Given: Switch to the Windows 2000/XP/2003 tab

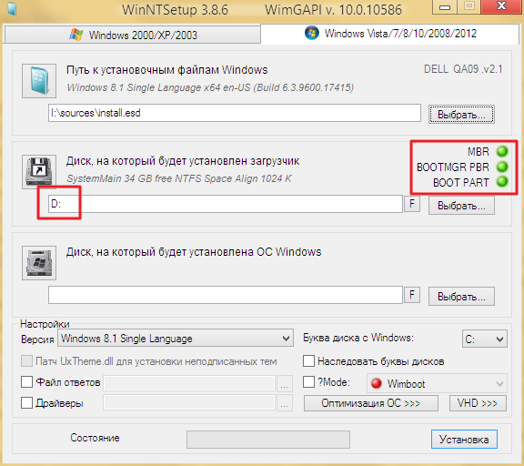Looking at the screenshot, I should pyautogui.click(x=133, y=35).
